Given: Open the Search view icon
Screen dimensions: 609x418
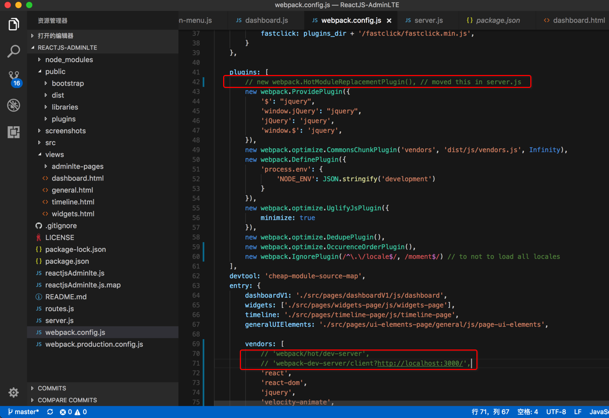Looking at the screenshot, I should coord(13,51).
